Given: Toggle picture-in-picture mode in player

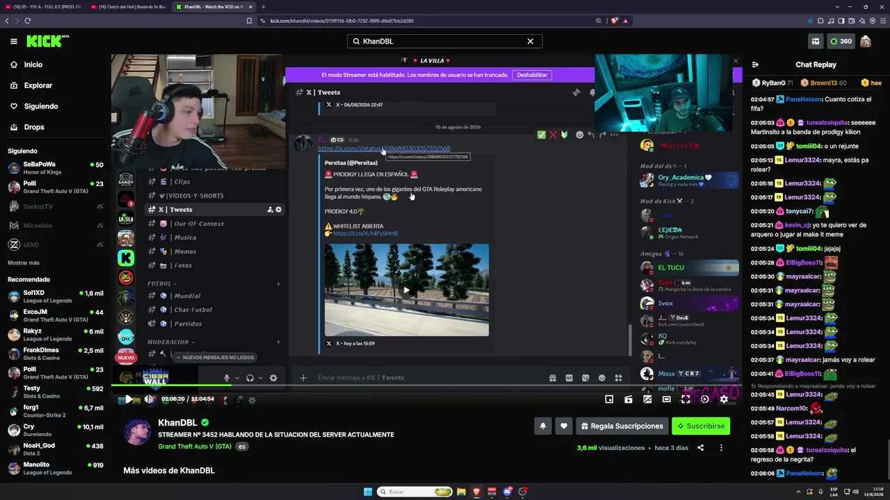Looking at the screenshot, I should tap(609, 399).
